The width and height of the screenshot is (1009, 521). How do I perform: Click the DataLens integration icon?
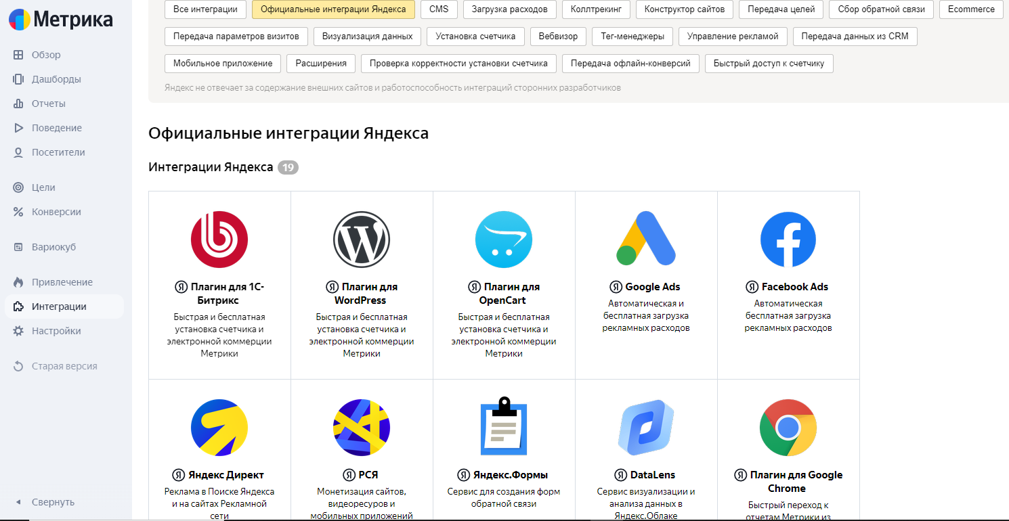646,428
